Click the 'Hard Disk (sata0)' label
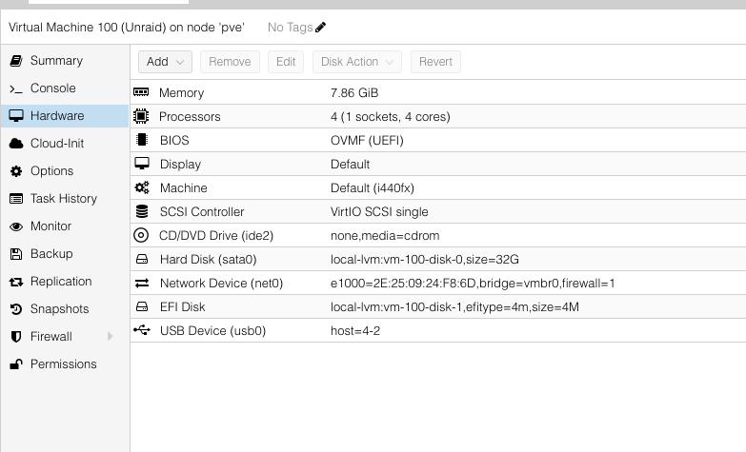 (x=208, y=259)
